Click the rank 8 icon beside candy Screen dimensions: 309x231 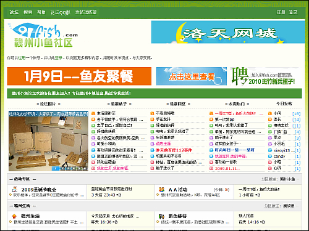click(270, 156)
